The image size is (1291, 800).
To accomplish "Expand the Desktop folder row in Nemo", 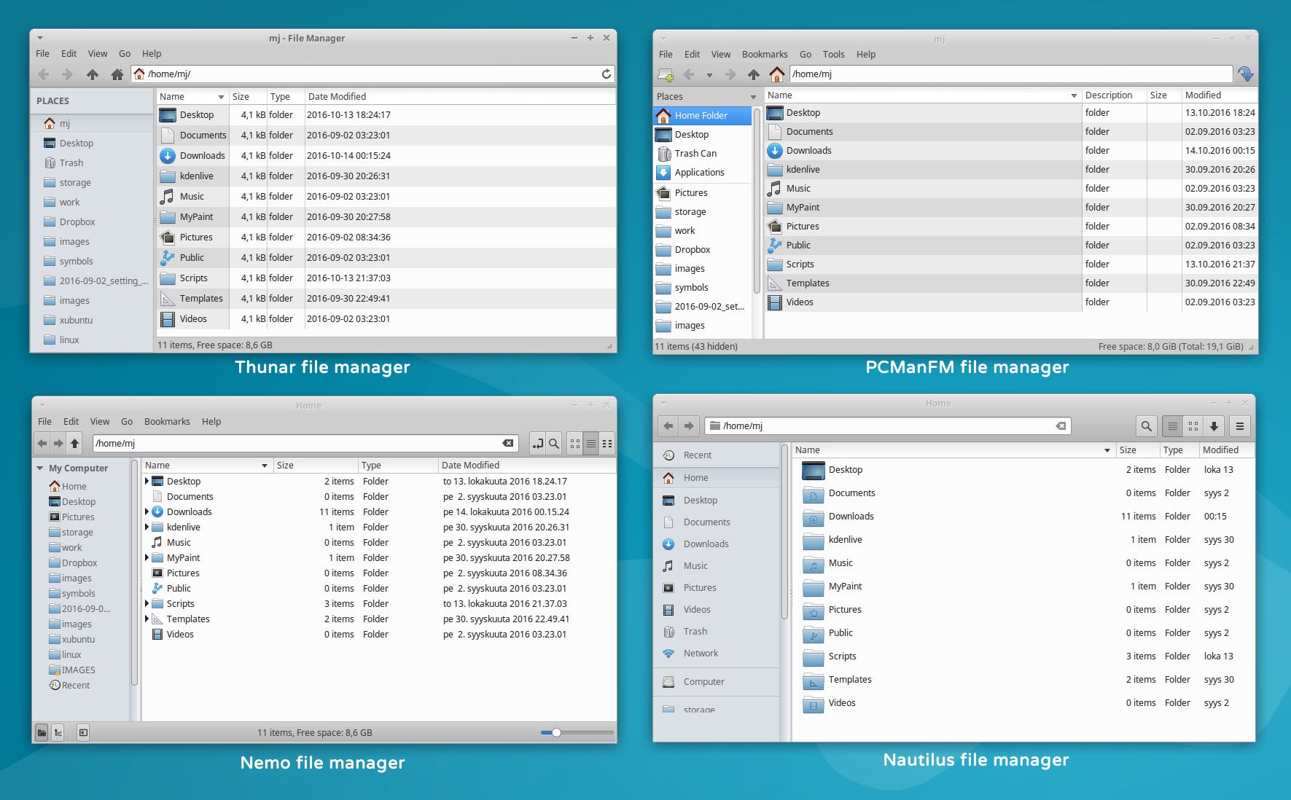I will [x=147, y=481].
